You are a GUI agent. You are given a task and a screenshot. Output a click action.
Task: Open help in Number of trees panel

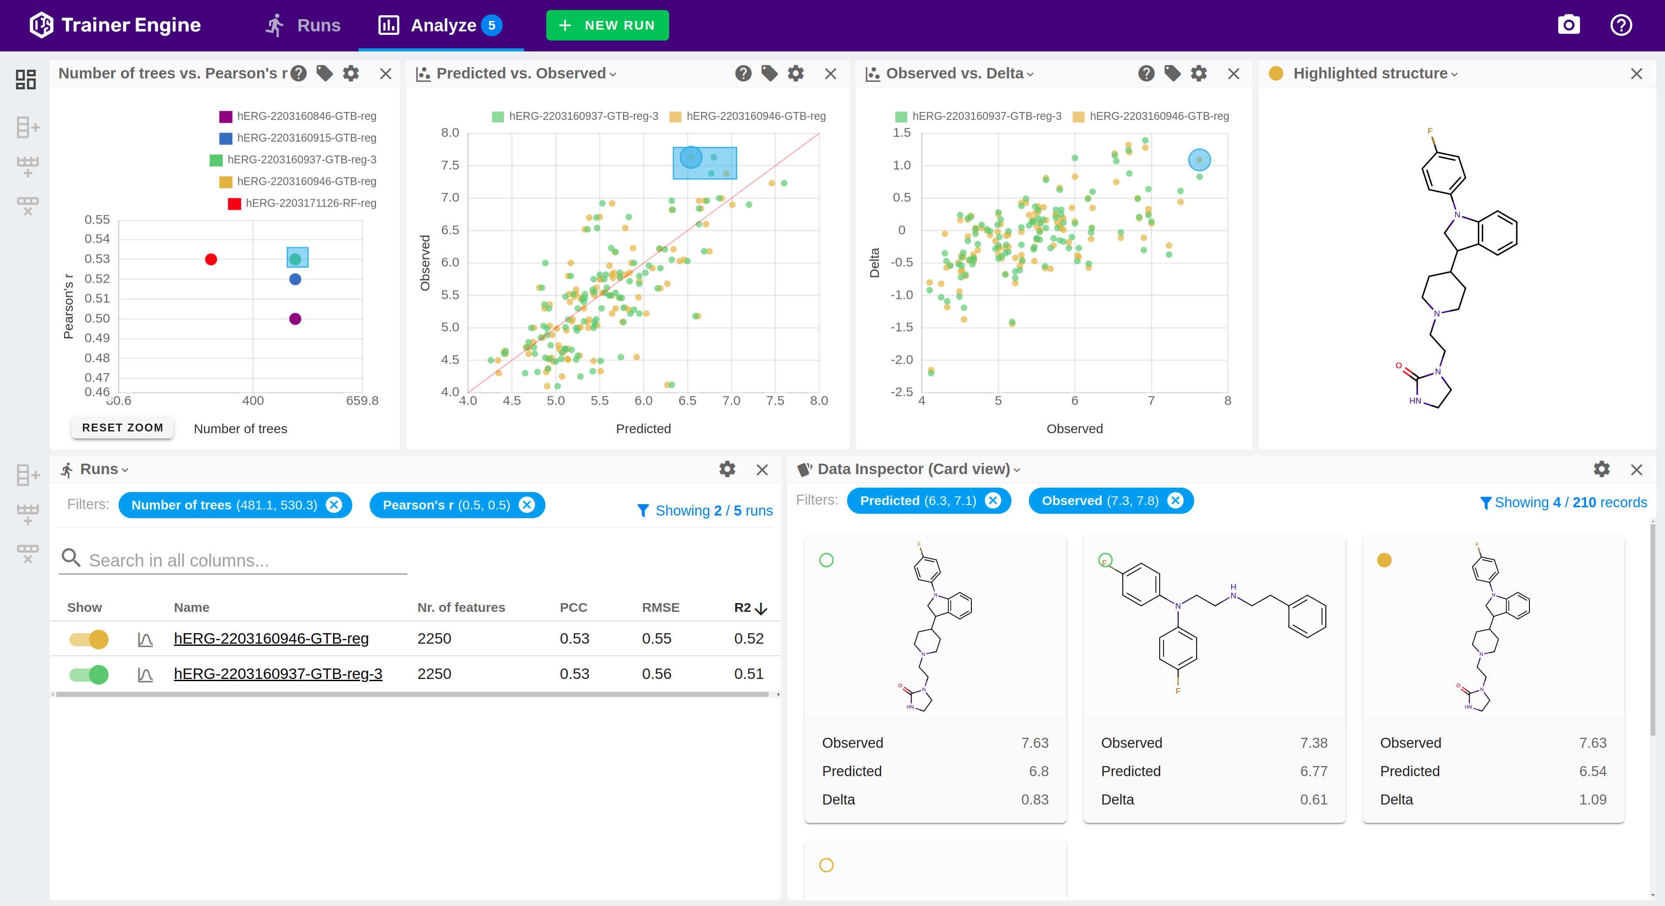(299, 74)
